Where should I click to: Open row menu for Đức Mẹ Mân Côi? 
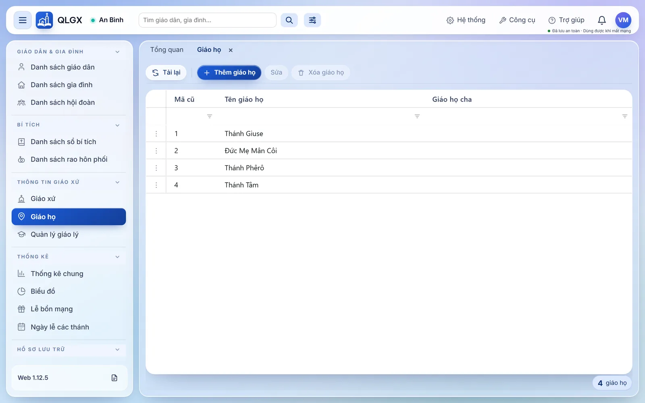(156, 151)
